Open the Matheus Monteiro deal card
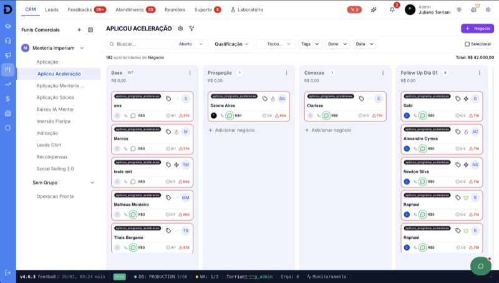 tap(152, 206)
